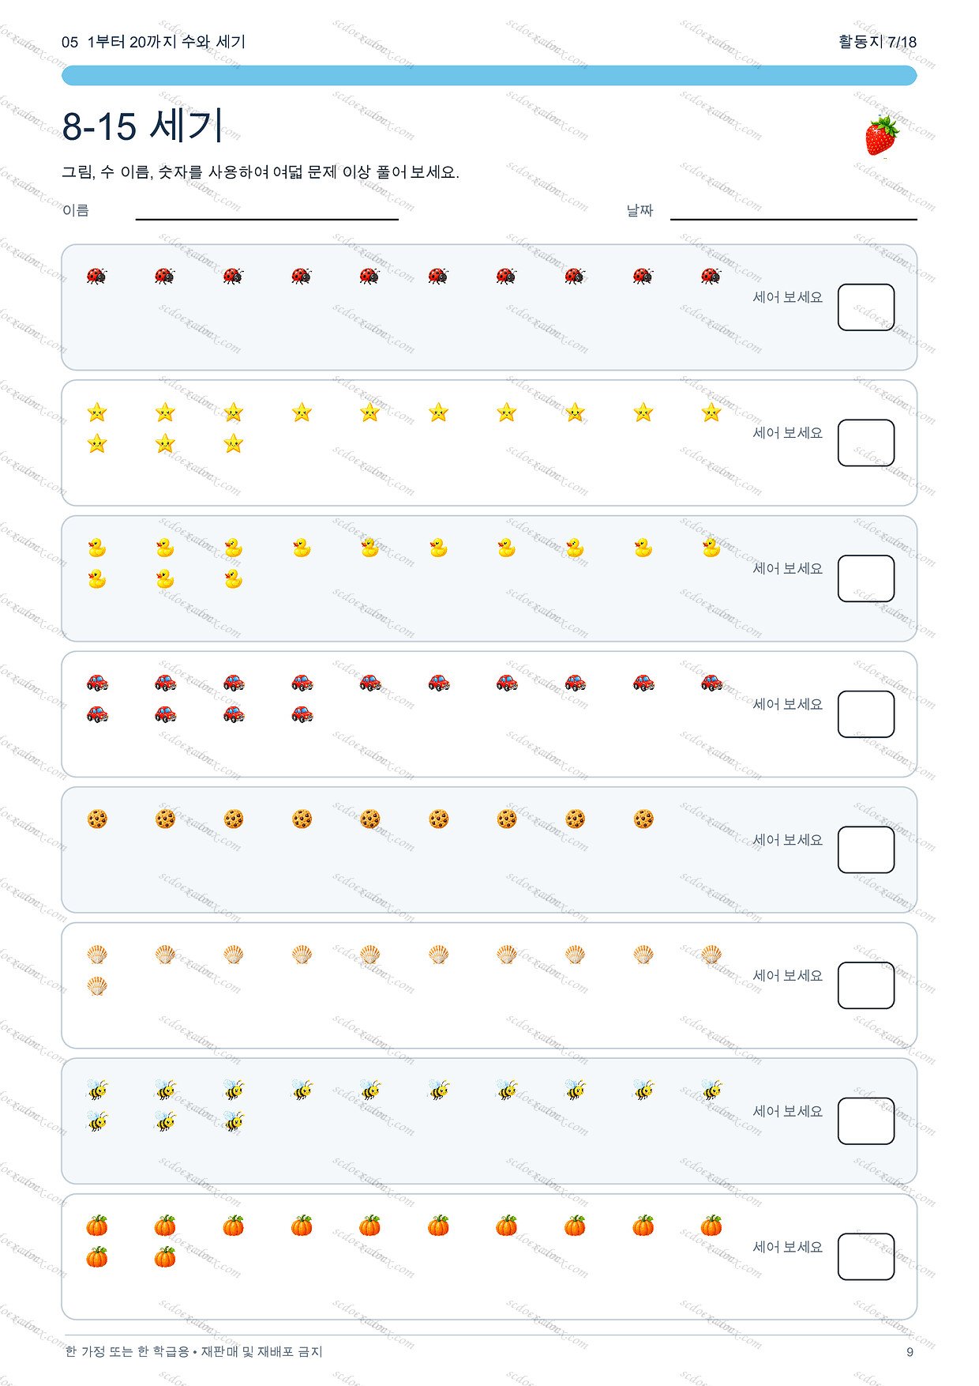
Task: Select the answer box next to the ducks
Action: pyautogui.click(x=866, y=578)
